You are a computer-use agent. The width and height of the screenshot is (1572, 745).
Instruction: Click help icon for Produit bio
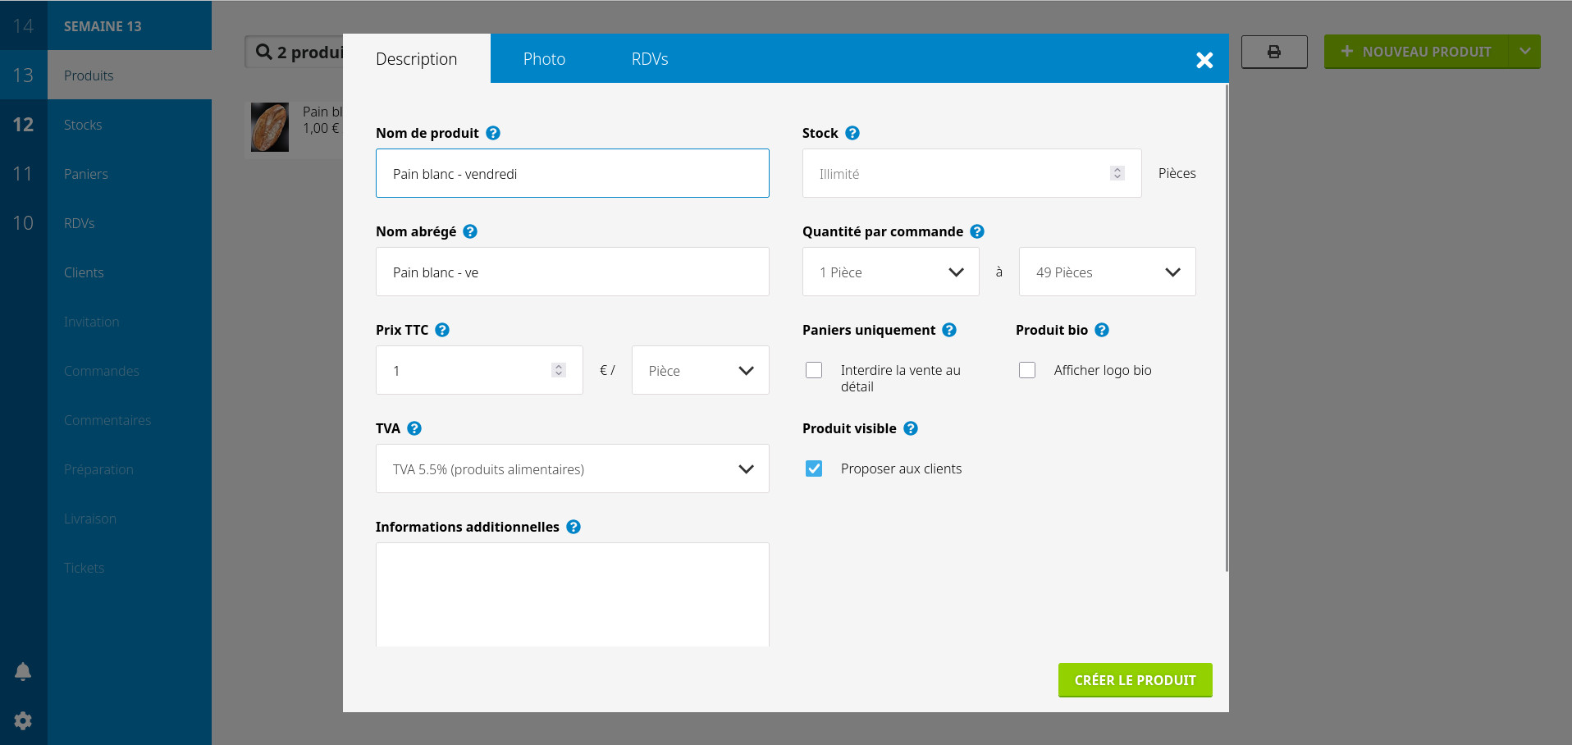point(1102,330)
